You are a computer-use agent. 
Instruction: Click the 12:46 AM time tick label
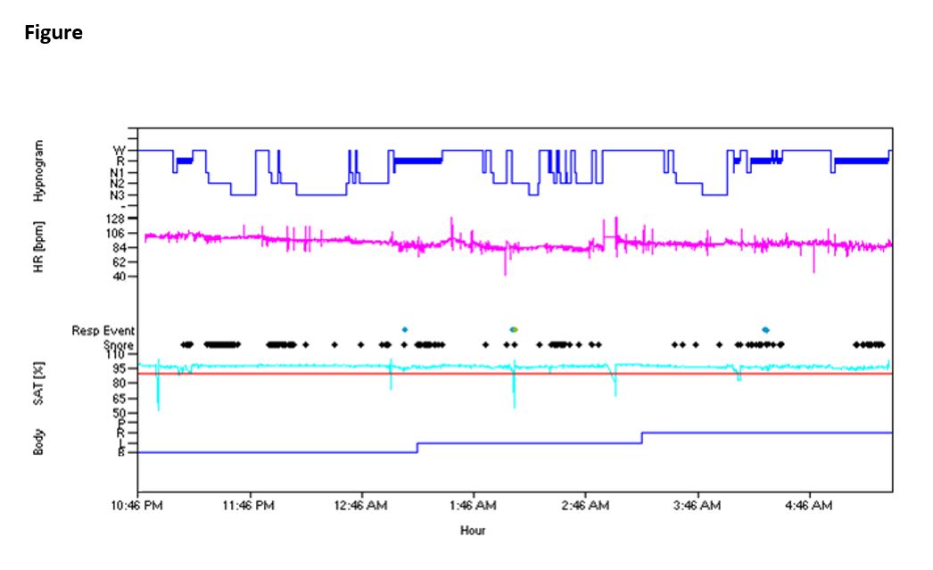click(x=362, y=506)
